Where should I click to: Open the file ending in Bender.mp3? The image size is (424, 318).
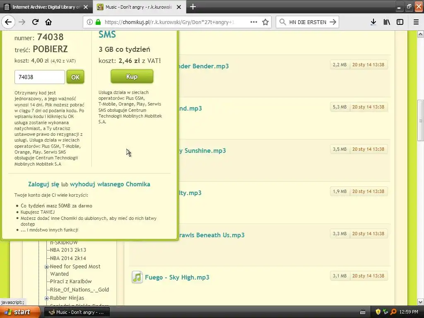tap(204, 66)
